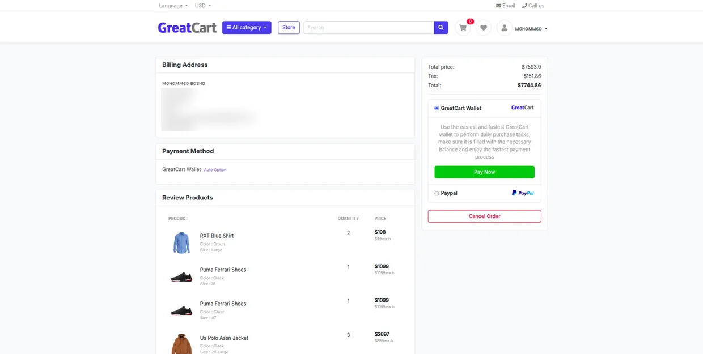Select the Paypal radio option

[437, 194]
